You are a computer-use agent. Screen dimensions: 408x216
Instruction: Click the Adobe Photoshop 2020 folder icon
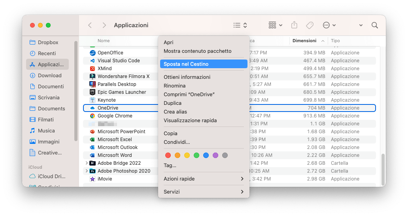[x=93, y=171]
